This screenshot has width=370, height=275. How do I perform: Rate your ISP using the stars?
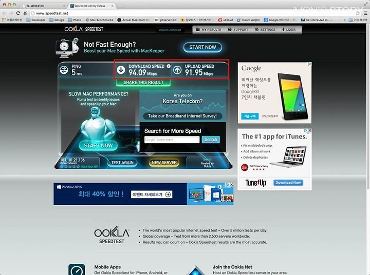pos(70,166)
